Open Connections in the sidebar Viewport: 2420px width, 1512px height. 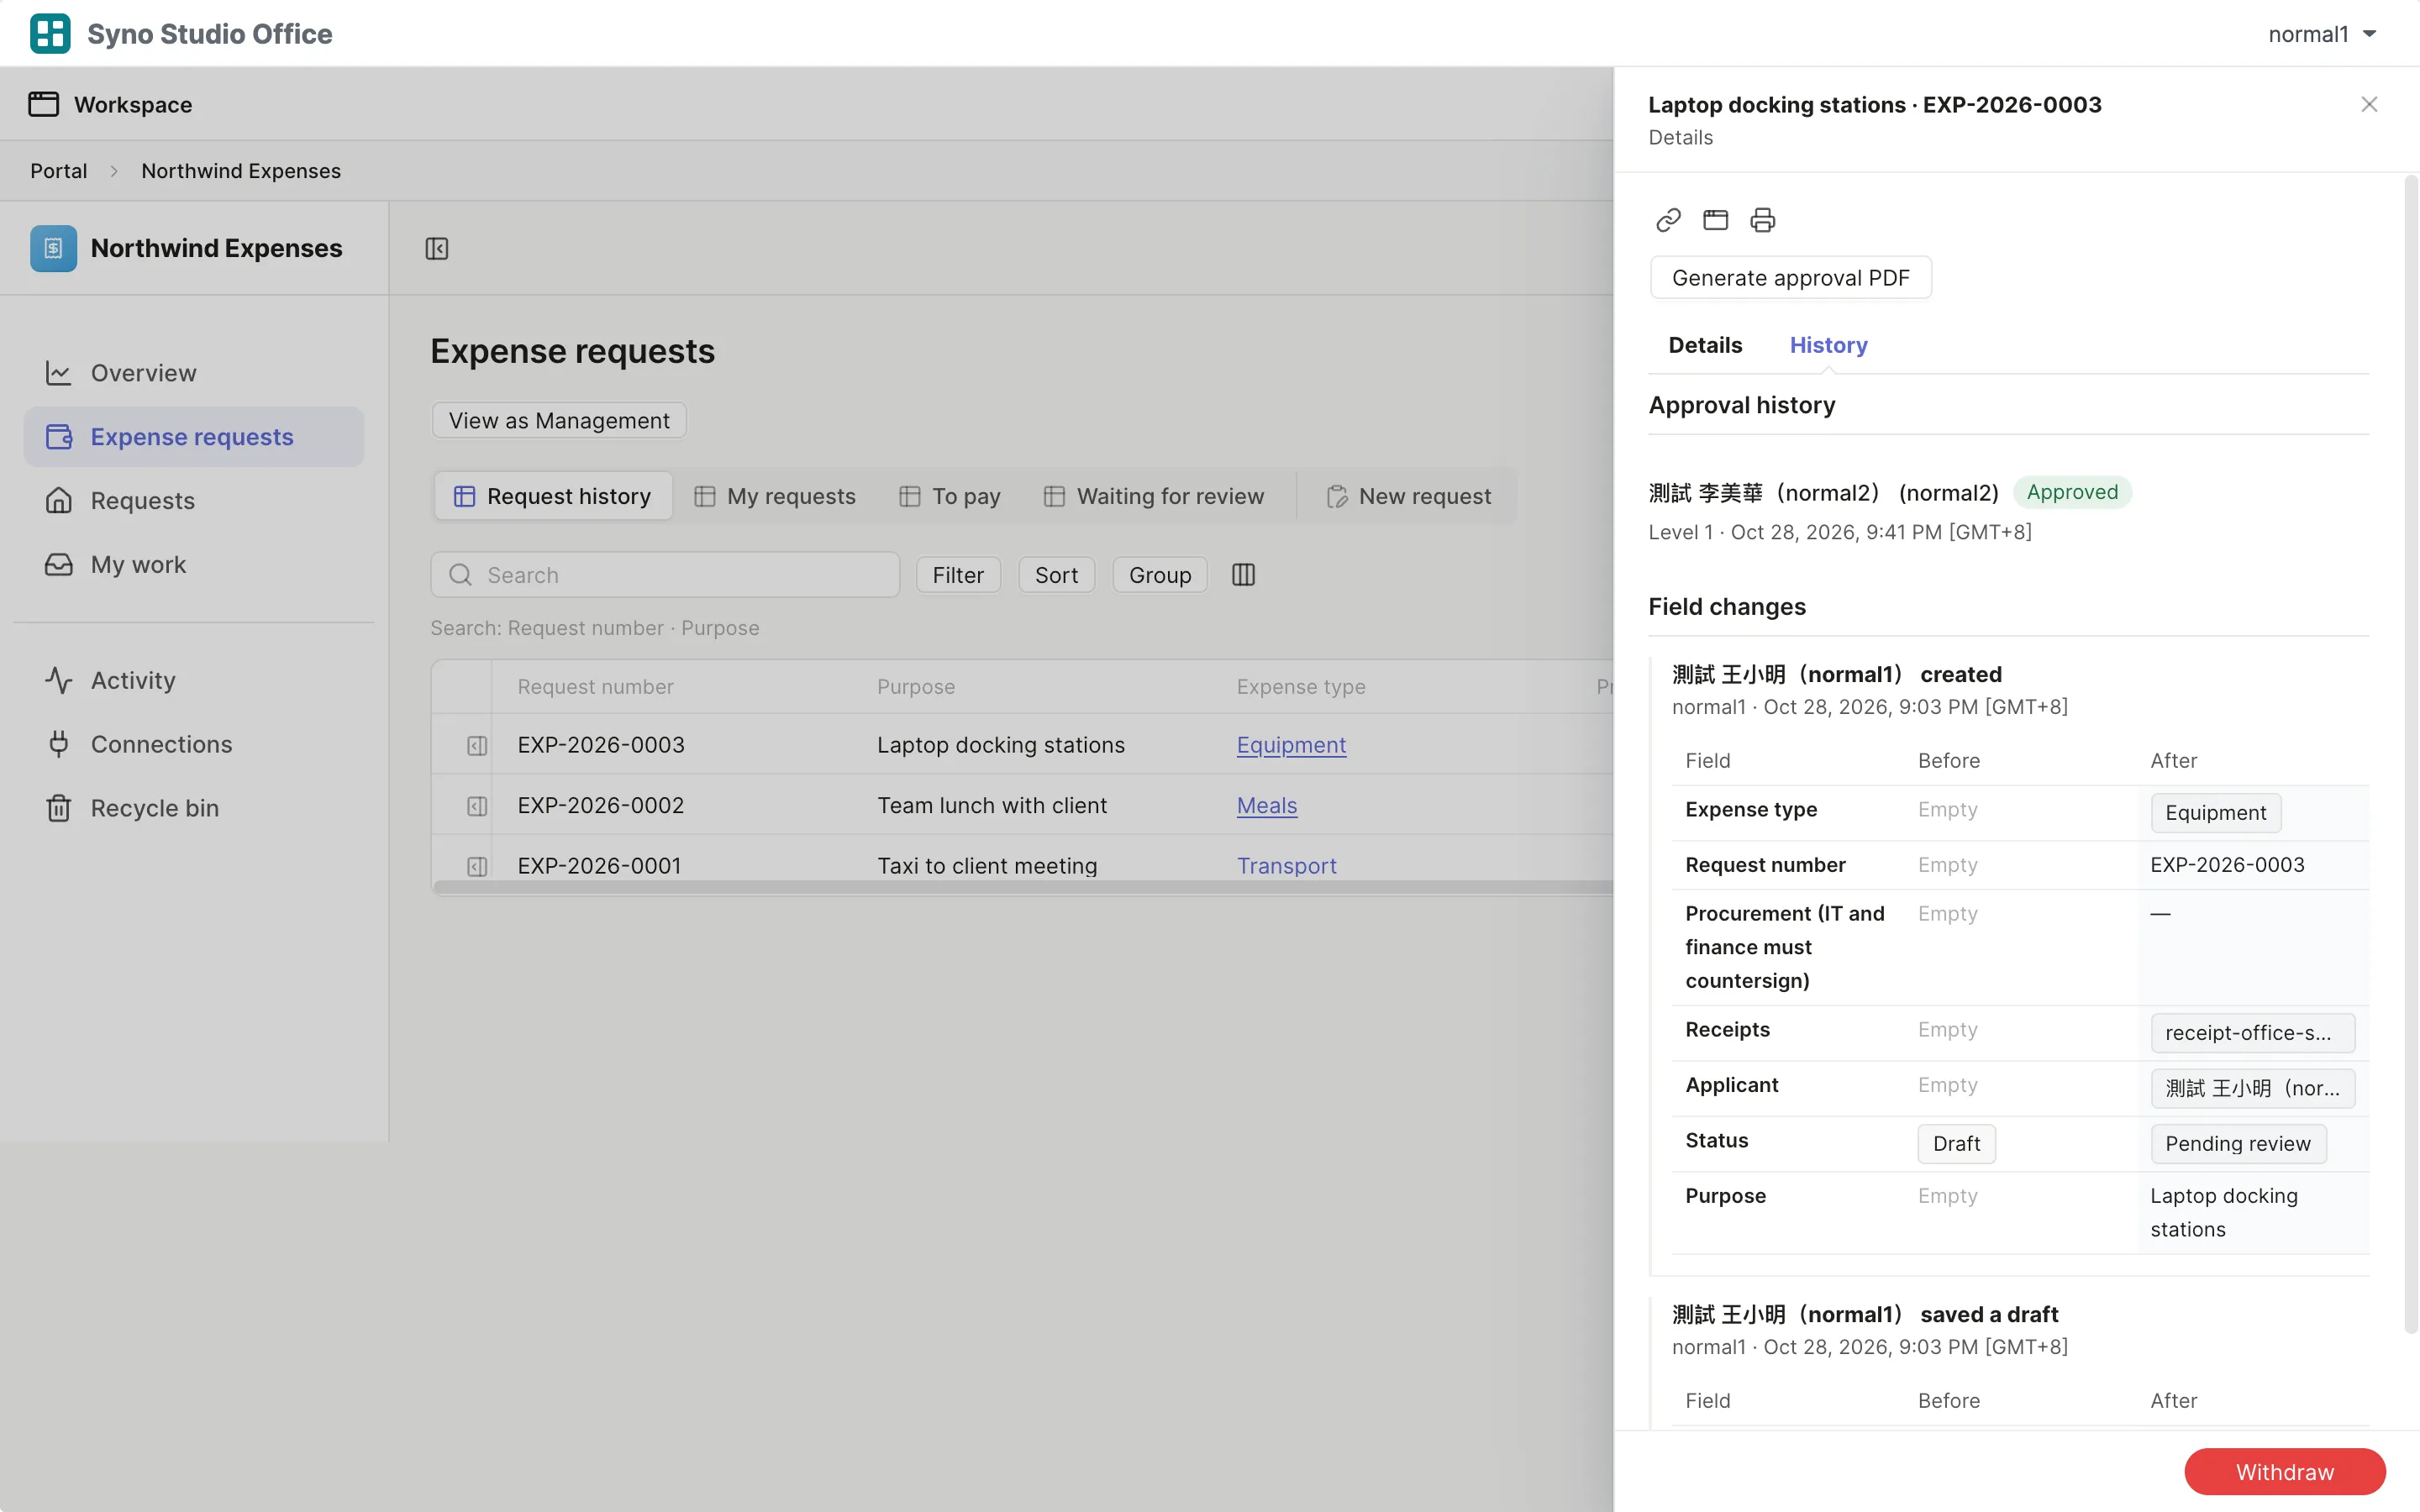coord(194,745)
